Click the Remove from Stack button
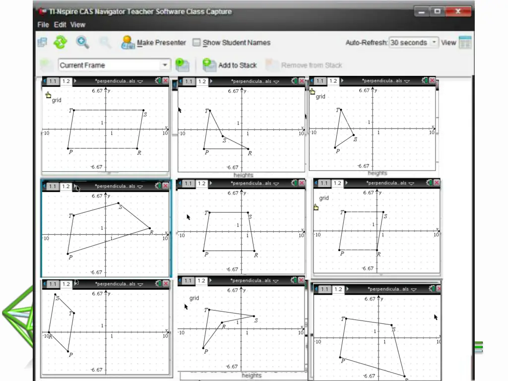Image resolution: width=508 pixels, height=381 pixels. click(304, 65)
